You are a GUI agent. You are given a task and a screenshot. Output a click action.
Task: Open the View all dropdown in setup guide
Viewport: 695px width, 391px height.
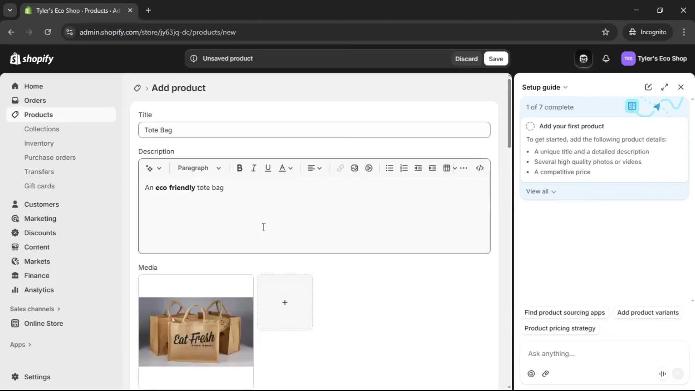click(541, 191)
